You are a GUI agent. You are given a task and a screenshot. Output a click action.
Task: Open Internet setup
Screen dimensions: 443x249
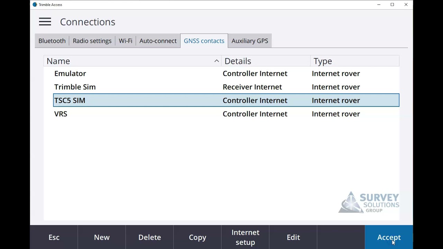pos(245,237)
